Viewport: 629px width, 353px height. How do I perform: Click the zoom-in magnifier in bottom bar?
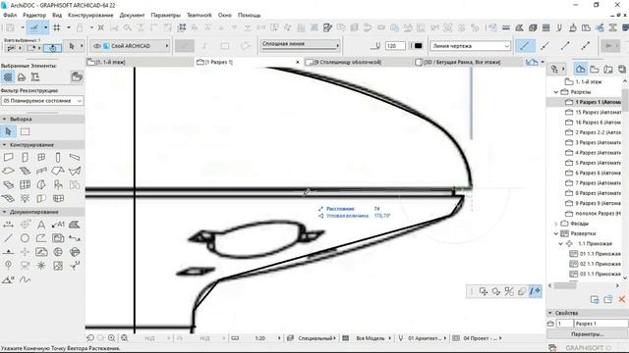[111, 338]
